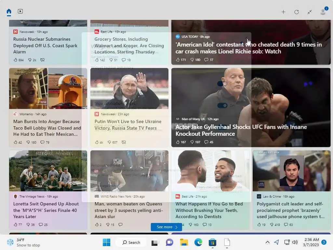Dislike the Putin Ukraine Victory article
The image size is (333, 250).
[112, 142]
